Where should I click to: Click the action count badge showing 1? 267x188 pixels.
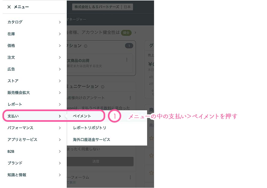coord(129,46)
